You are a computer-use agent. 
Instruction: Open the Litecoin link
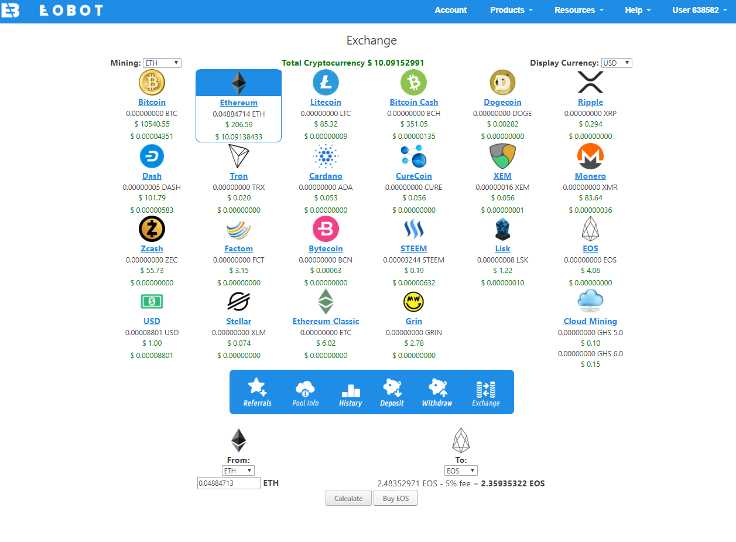coord(326,103)
